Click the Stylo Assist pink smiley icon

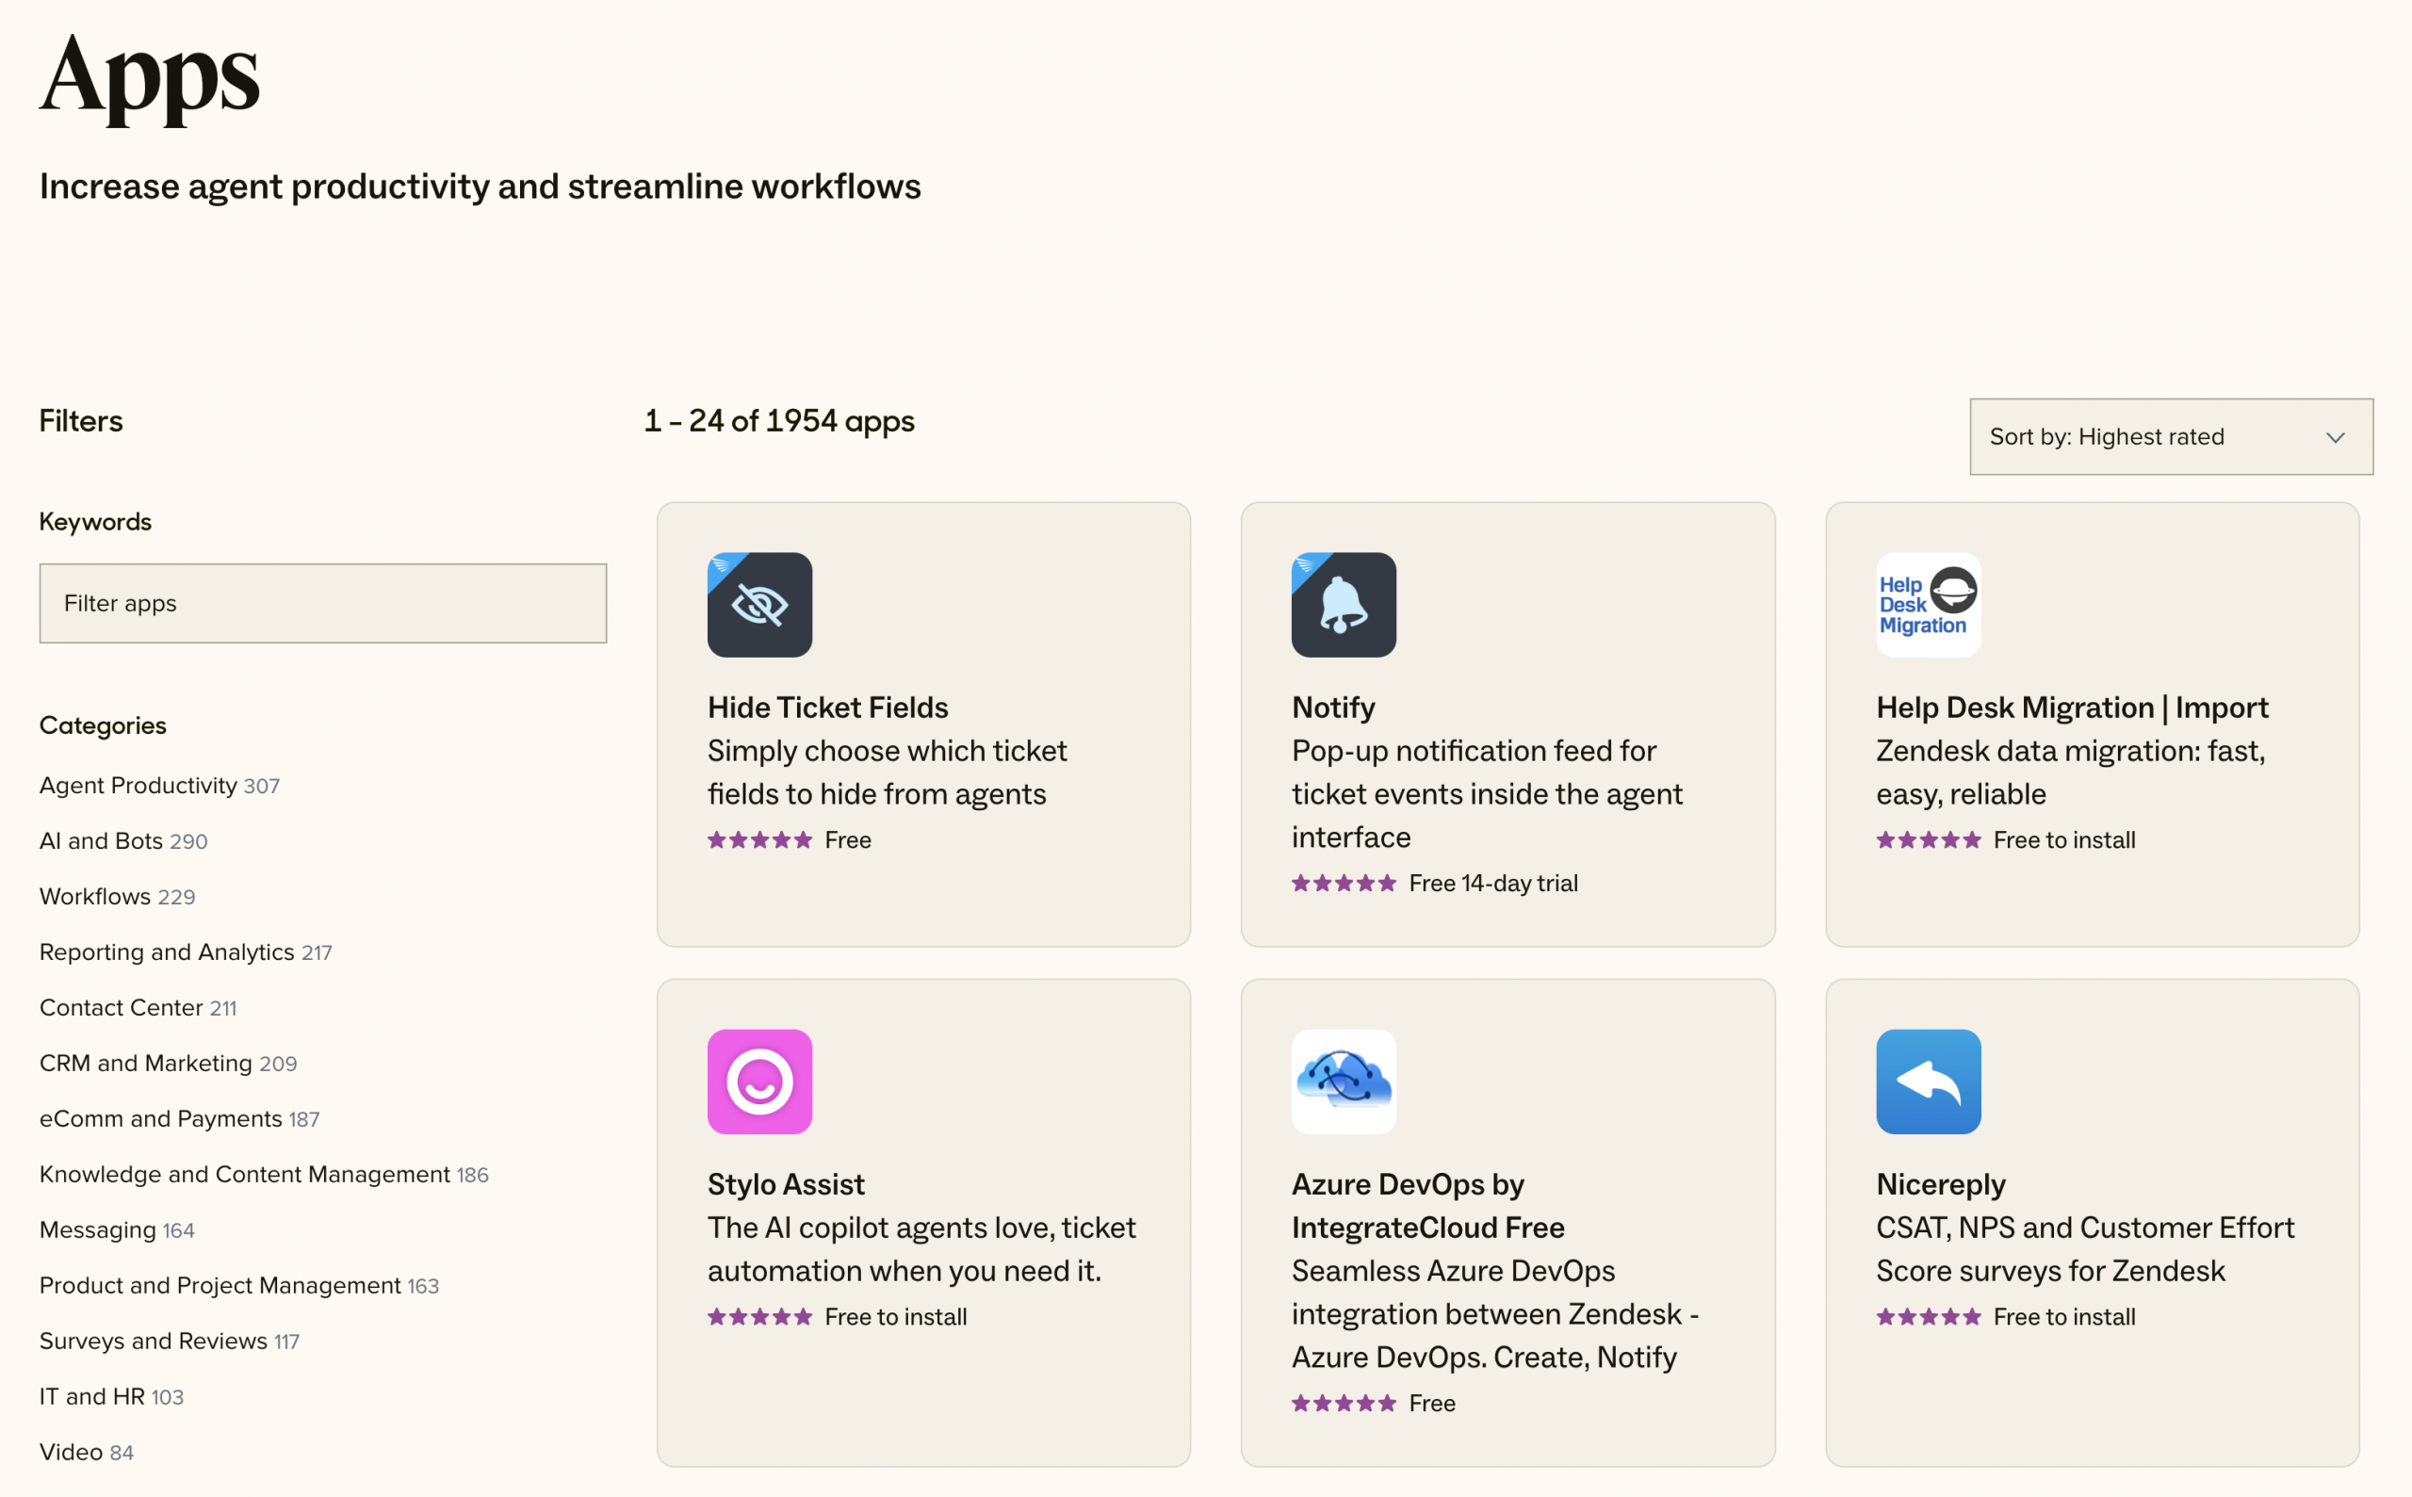(759, 1082)
